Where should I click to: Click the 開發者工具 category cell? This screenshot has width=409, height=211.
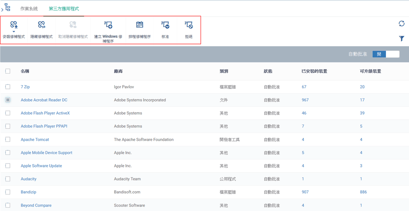coord(229,140)
